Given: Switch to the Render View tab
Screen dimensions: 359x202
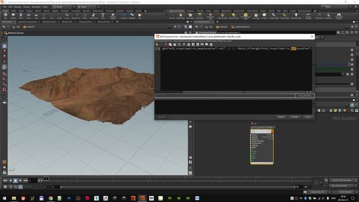Looking at the screenshot, I should pyautogui.click(x=67, y=22).
